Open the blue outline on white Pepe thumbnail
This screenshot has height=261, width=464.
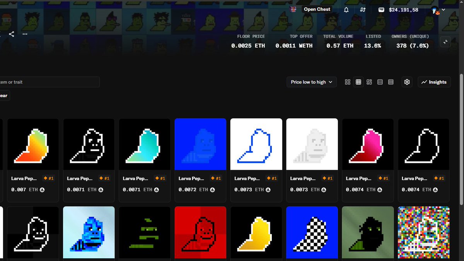tap(256, 144)
